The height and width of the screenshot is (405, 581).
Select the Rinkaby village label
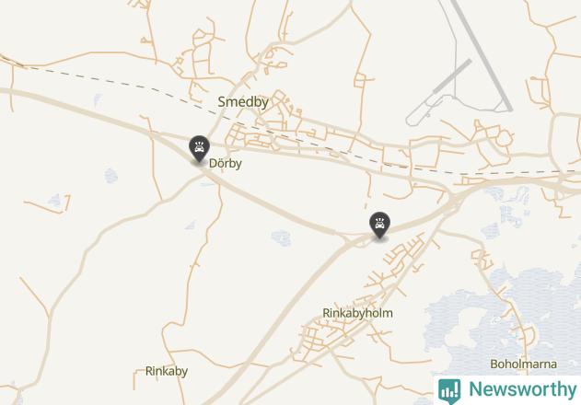167,371
